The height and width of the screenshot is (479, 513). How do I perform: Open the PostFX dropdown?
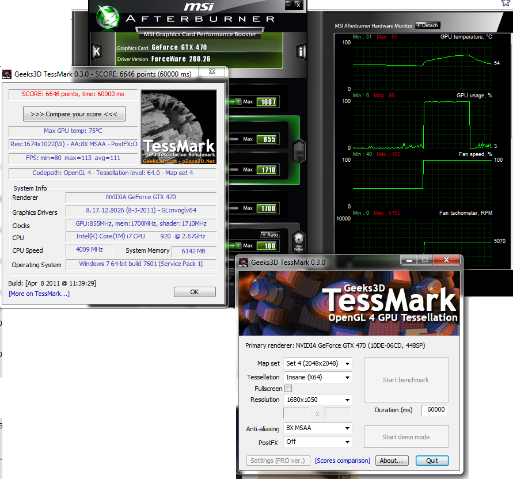pyautogui.click(x=317, y=442)
